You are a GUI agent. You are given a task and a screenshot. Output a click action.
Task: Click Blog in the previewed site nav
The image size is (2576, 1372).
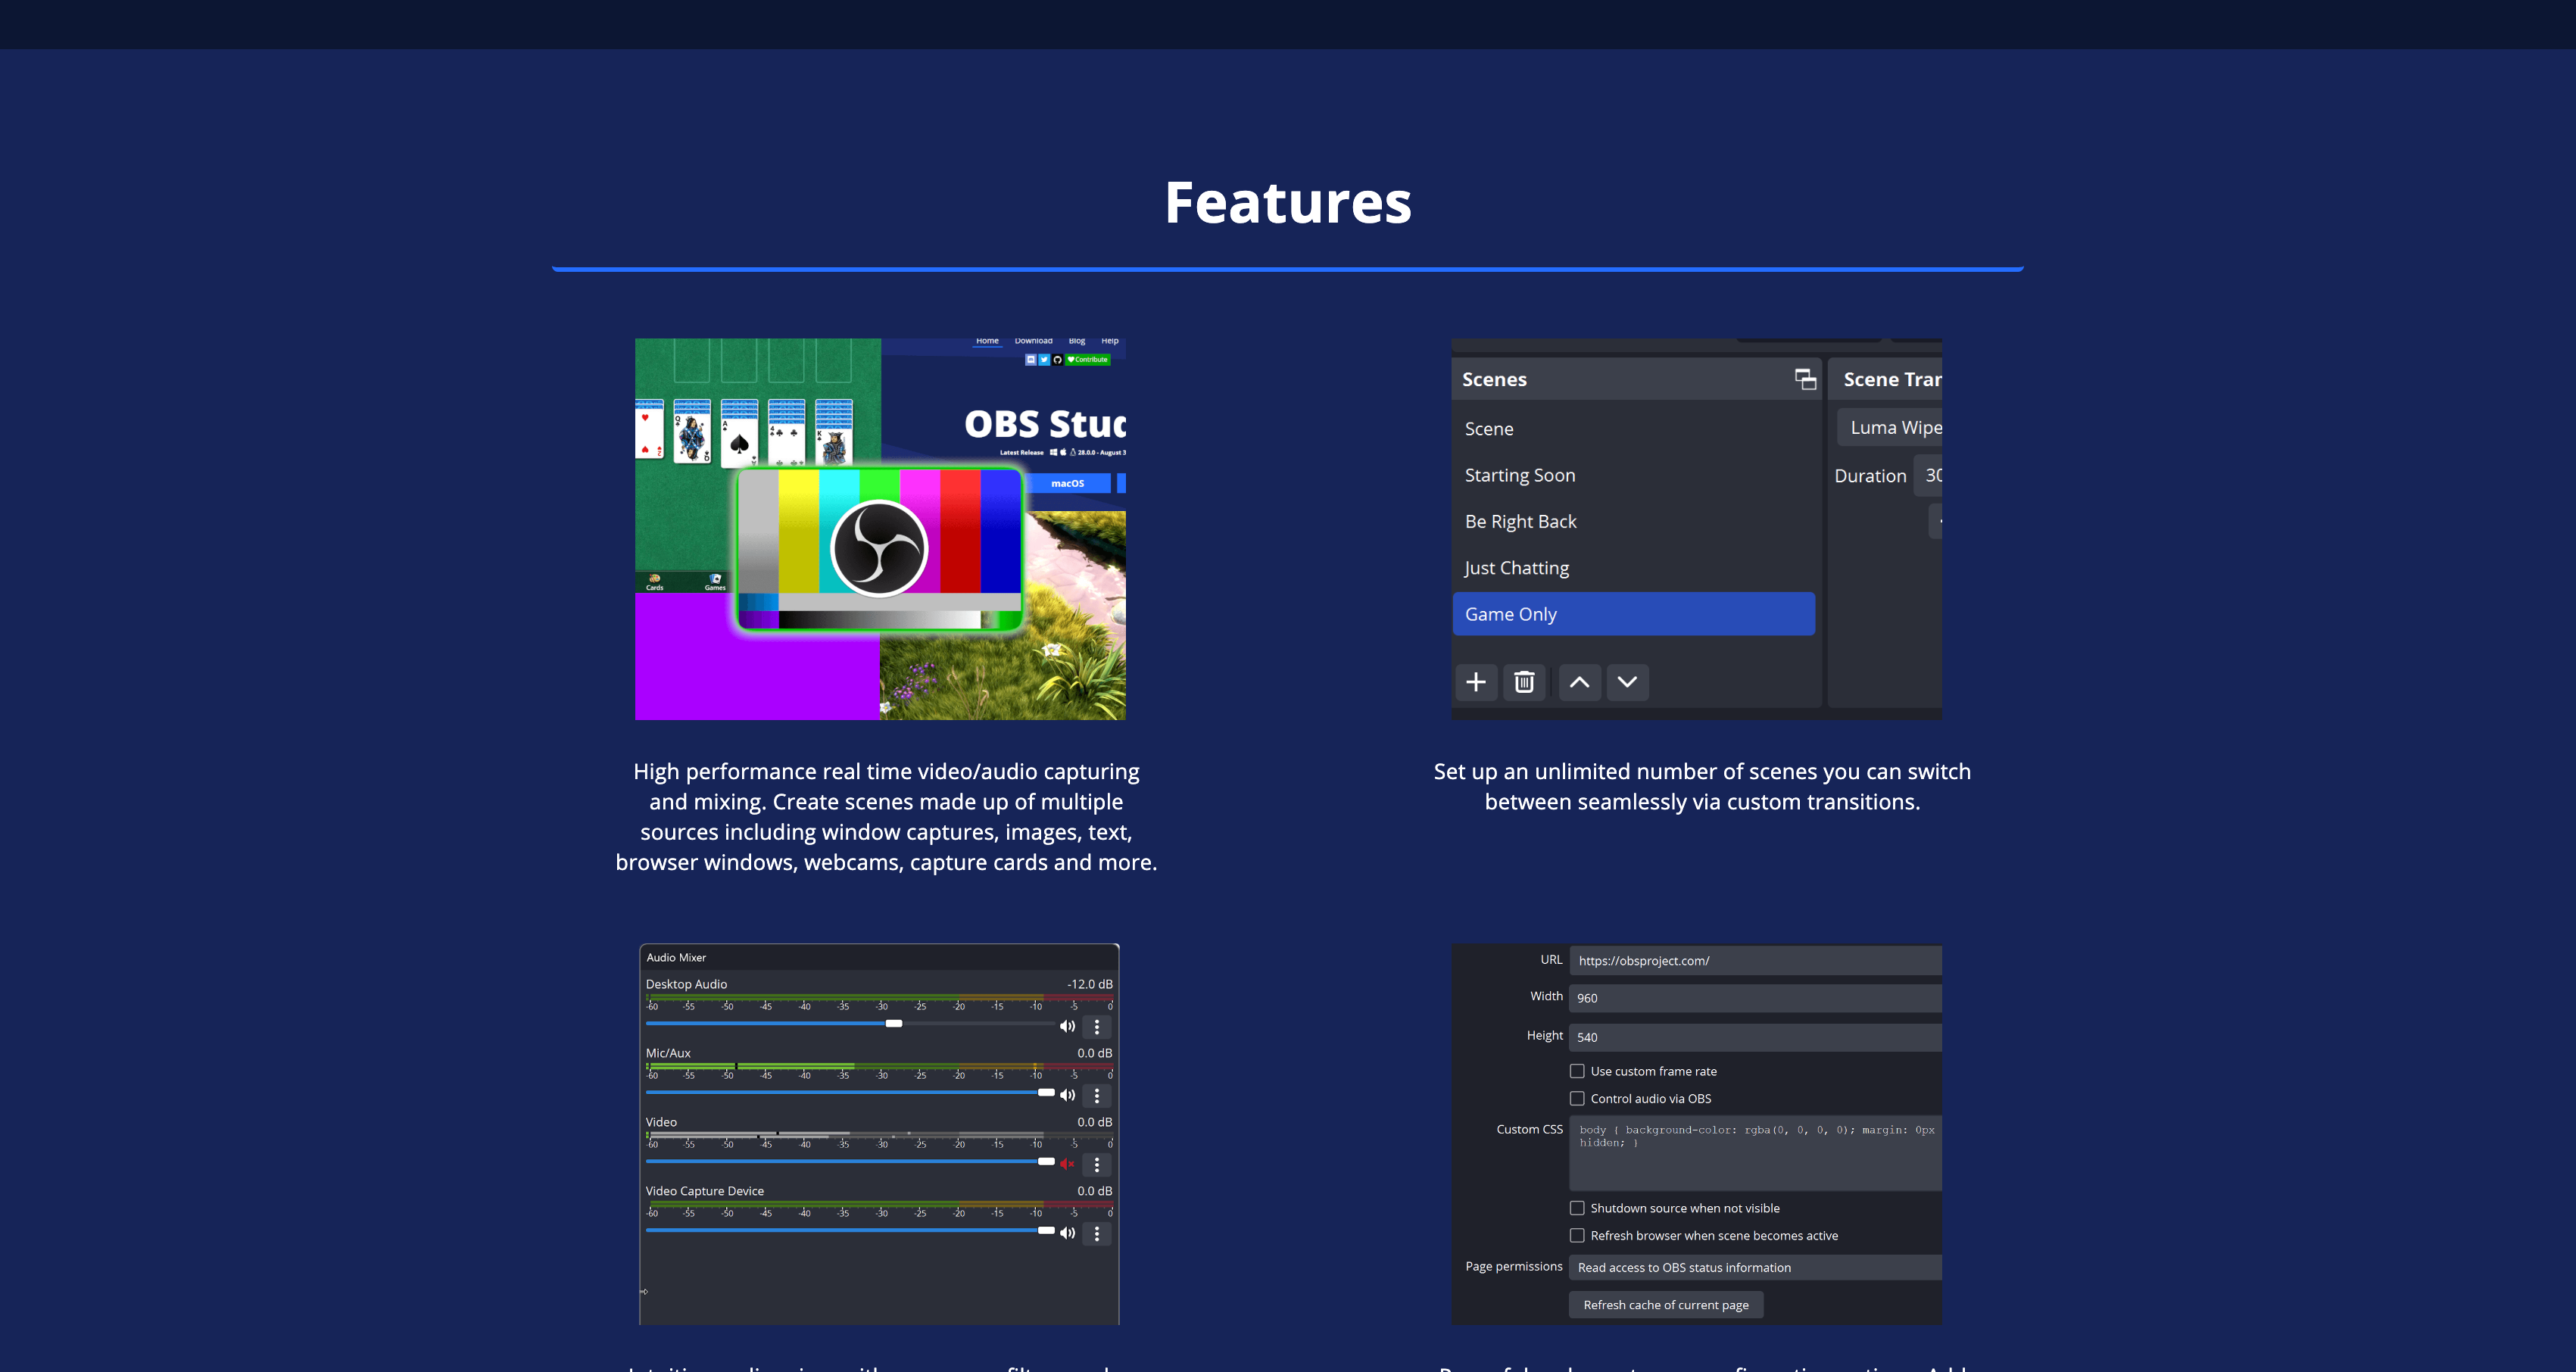[x=1077, y=341]
